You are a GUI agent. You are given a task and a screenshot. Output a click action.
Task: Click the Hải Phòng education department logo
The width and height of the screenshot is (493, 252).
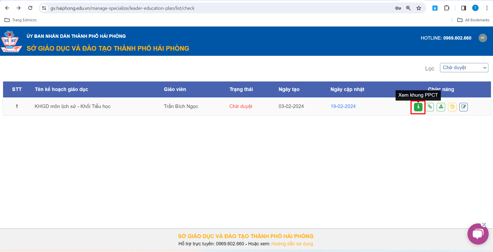[x=11, y=41]
